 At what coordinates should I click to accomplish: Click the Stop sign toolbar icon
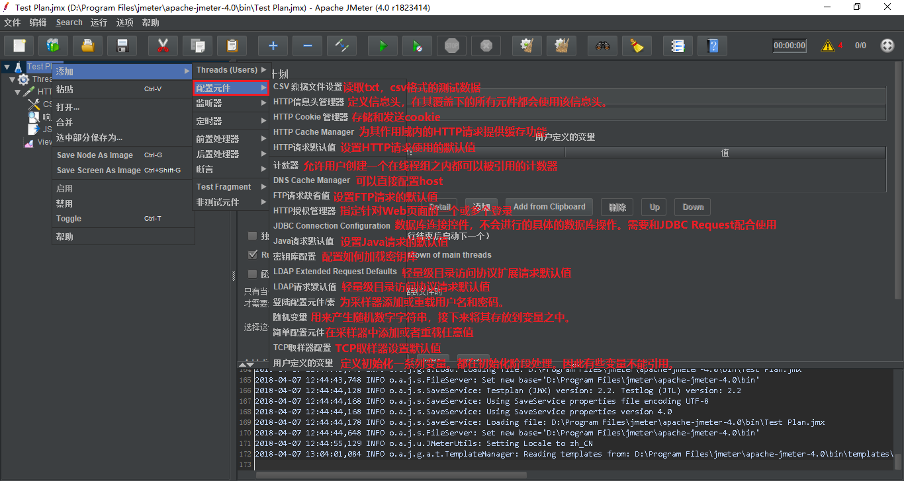(x=451, y=46)
